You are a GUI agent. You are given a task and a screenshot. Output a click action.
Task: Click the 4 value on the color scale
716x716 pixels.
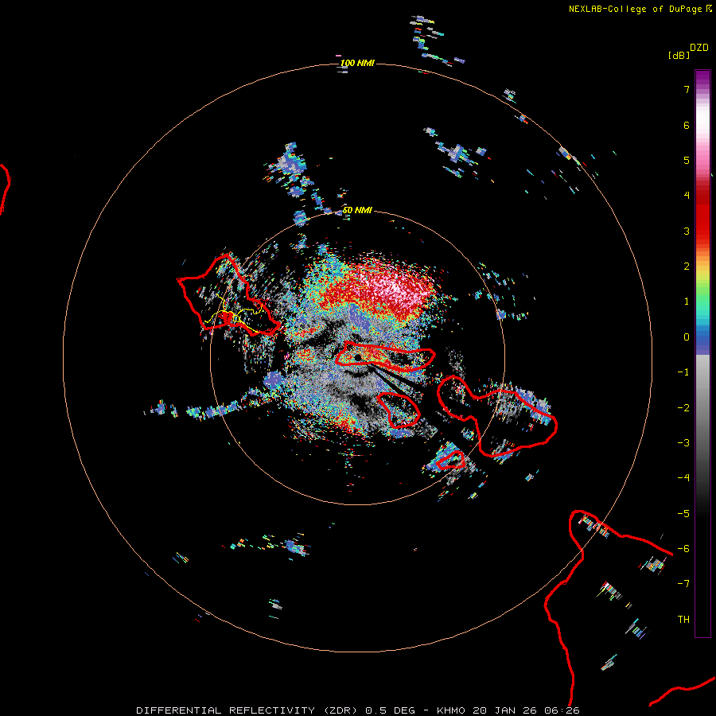[687, 196]
